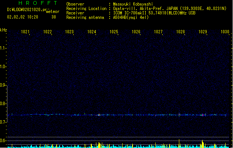Click the 0.7 kHz frequency label
The width and height of the screenshot is (233, 148).
tap(3, 122)
